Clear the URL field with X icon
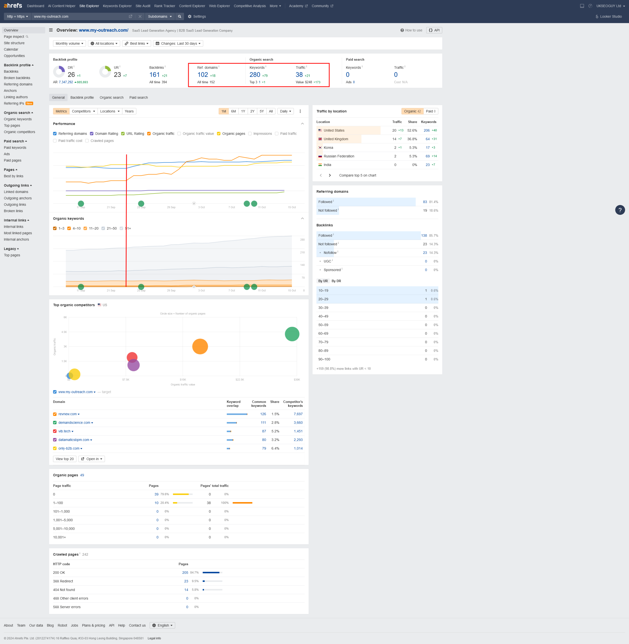Viewport: 629px width, 644px height. click(x=140, y=17)
